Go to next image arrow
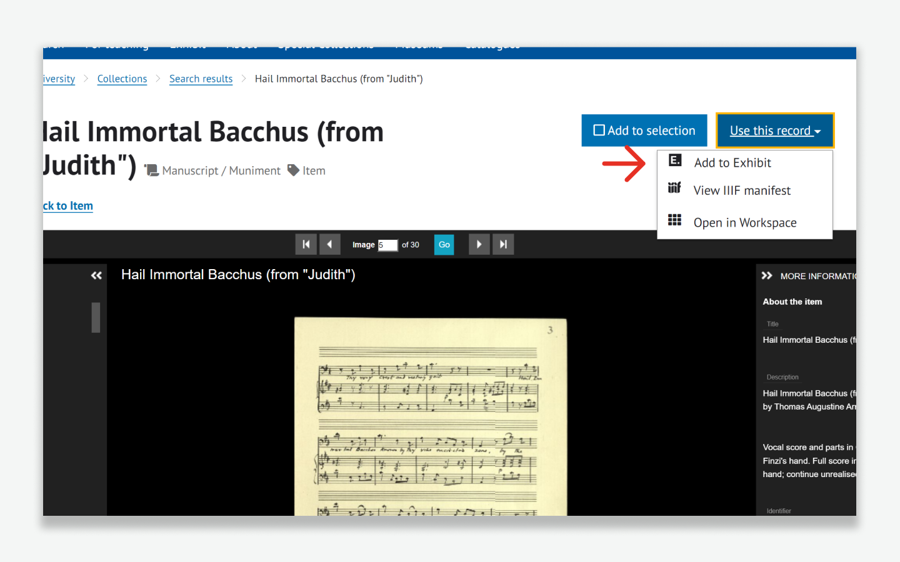 [479, 244]
